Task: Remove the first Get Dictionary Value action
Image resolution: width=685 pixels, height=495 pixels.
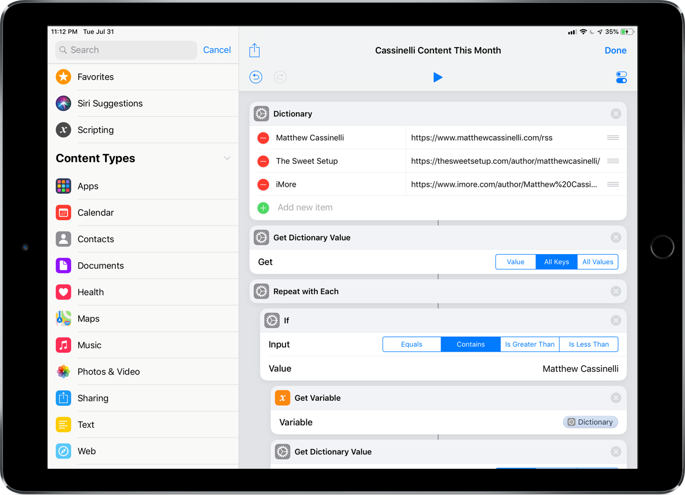Action: (x=616, y=238)
